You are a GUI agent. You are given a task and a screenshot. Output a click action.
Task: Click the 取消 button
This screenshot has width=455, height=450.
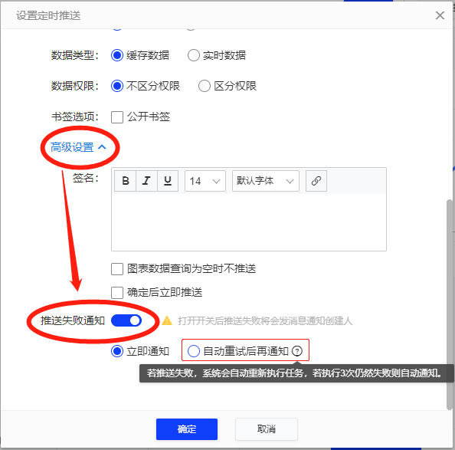pos(266,429)
